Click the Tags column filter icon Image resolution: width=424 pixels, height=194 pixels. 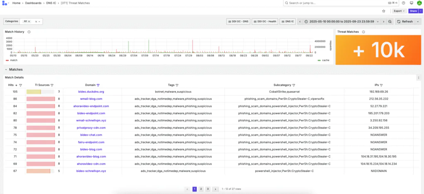(x=177, y=85)
